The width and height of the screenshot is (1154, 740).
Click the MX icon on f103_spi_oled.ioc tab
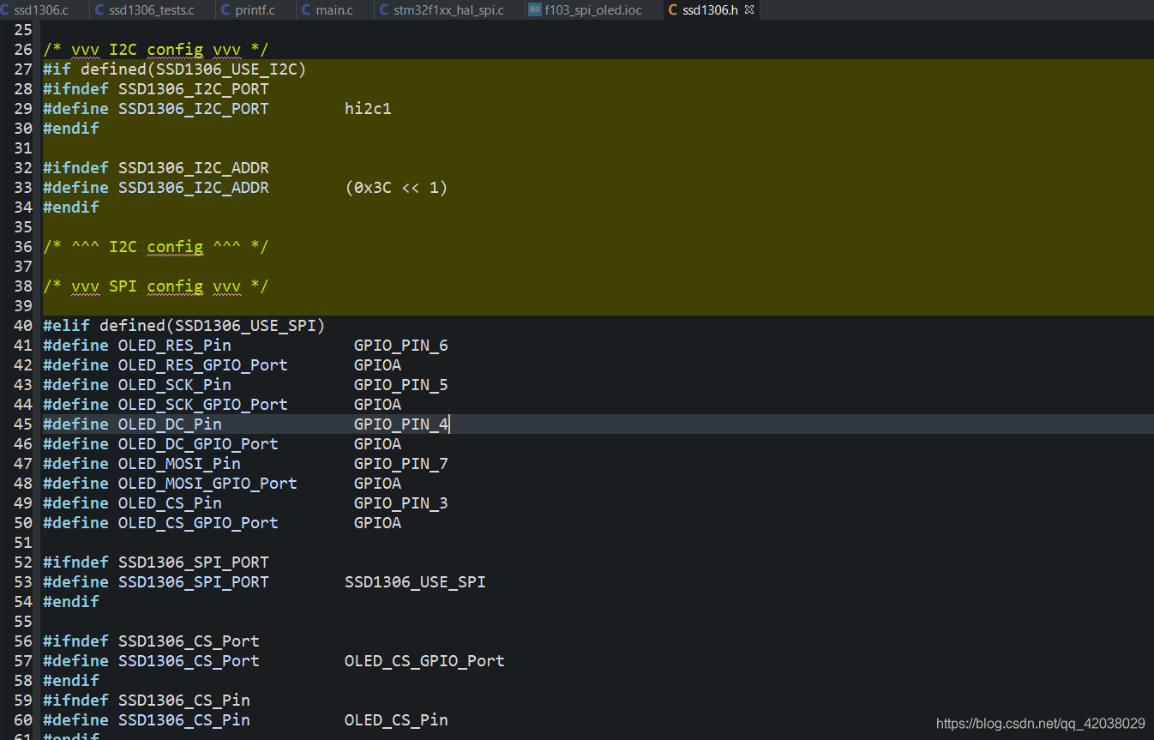(x=535, y=10)
